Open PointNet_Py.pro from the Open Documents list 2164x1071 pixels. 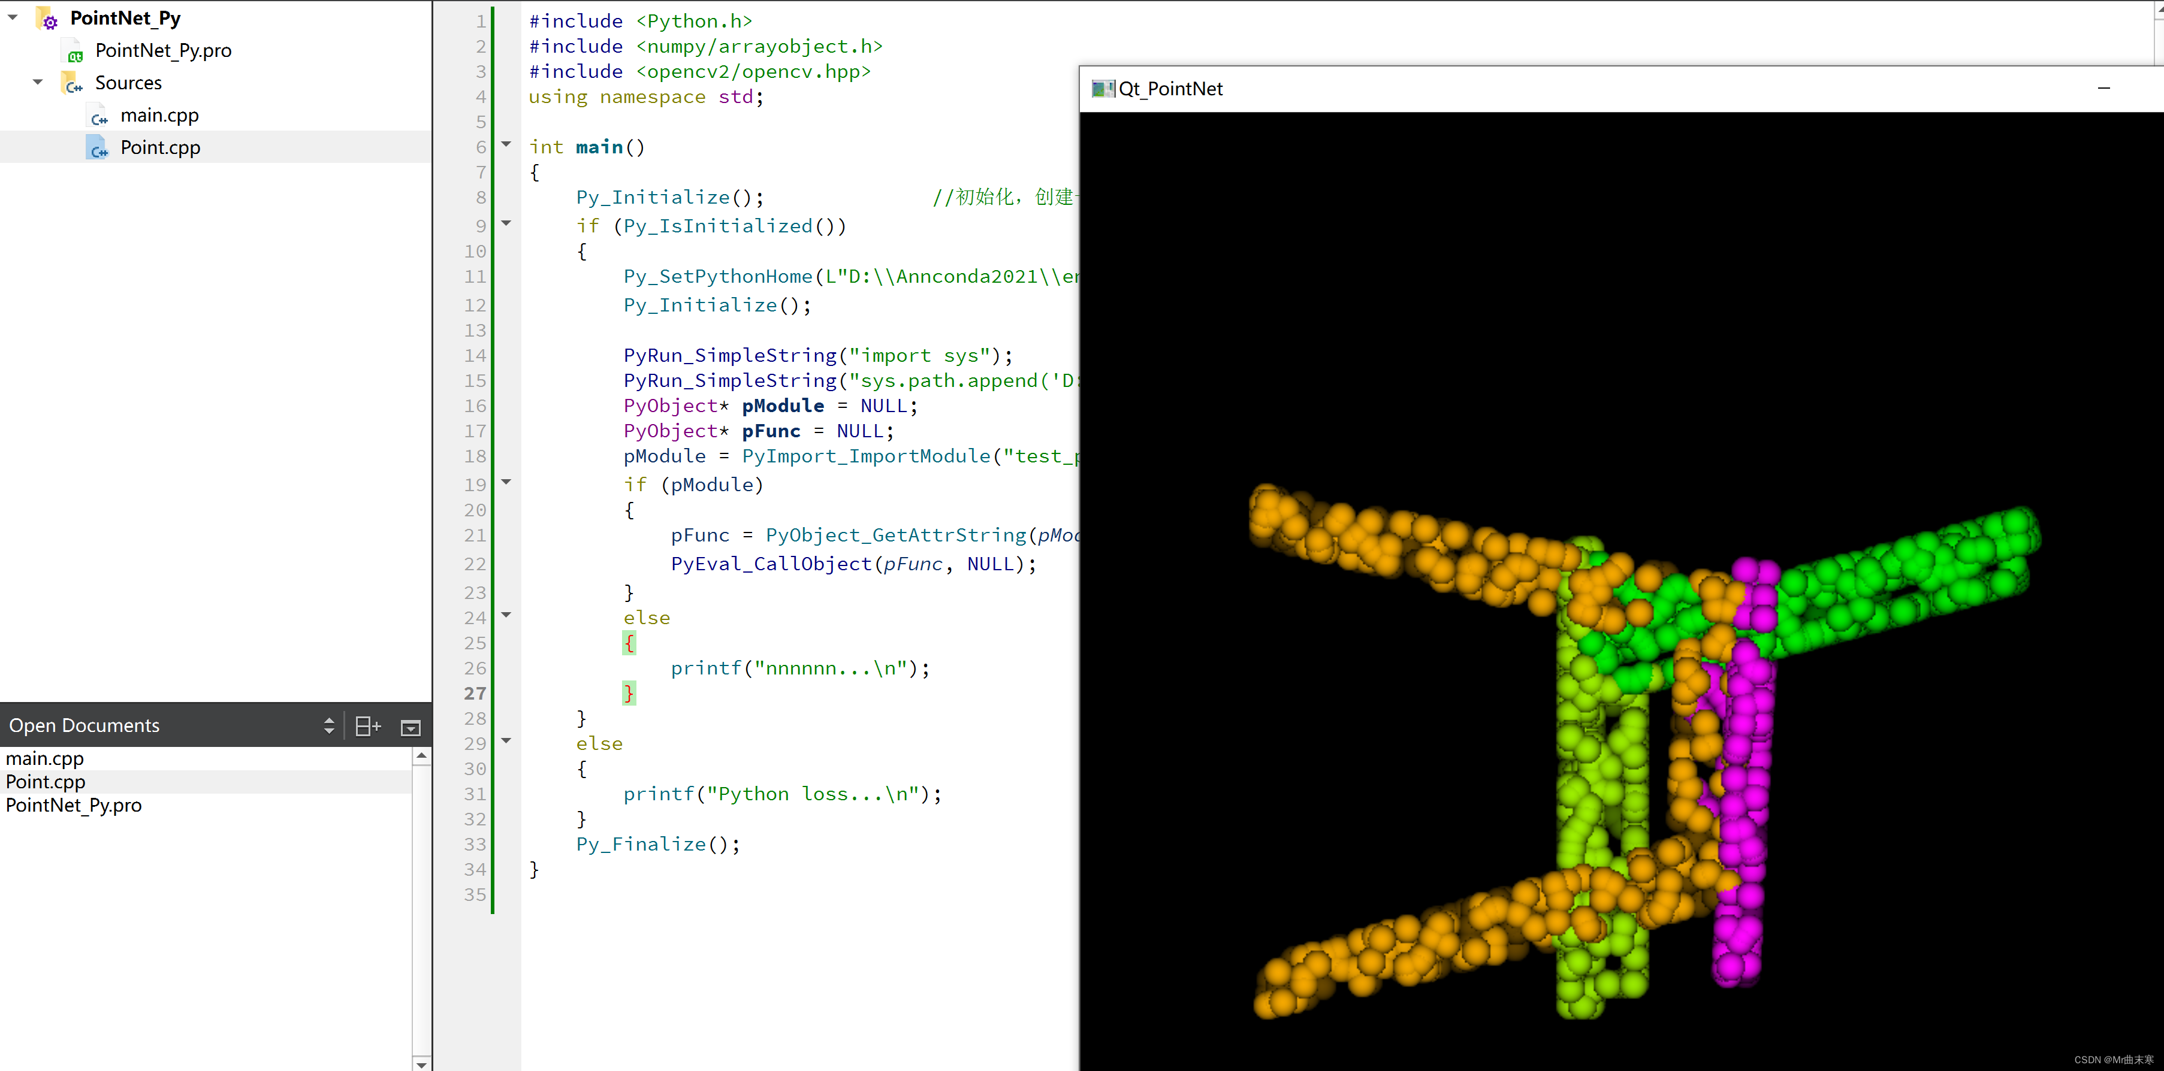pyautogui.click(x=73, y=805)
